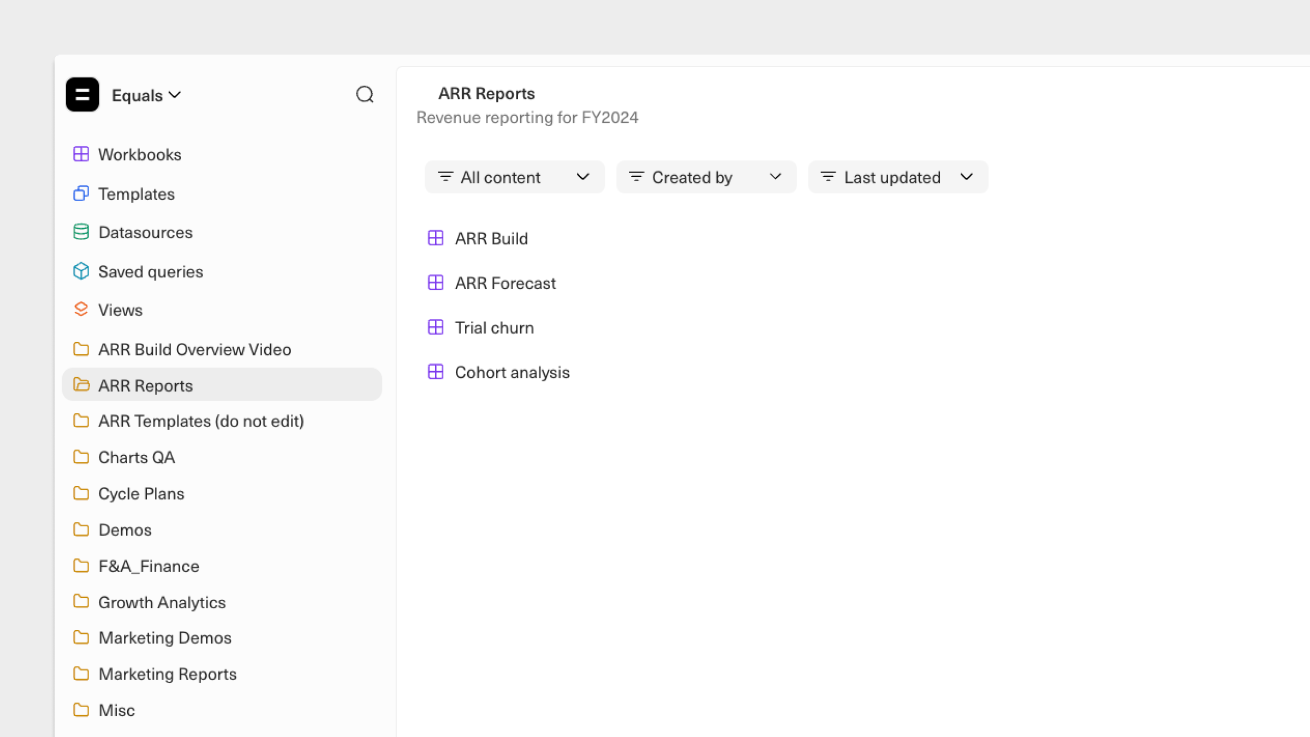Click the ARR Build workbook icon

coord(436,238)
